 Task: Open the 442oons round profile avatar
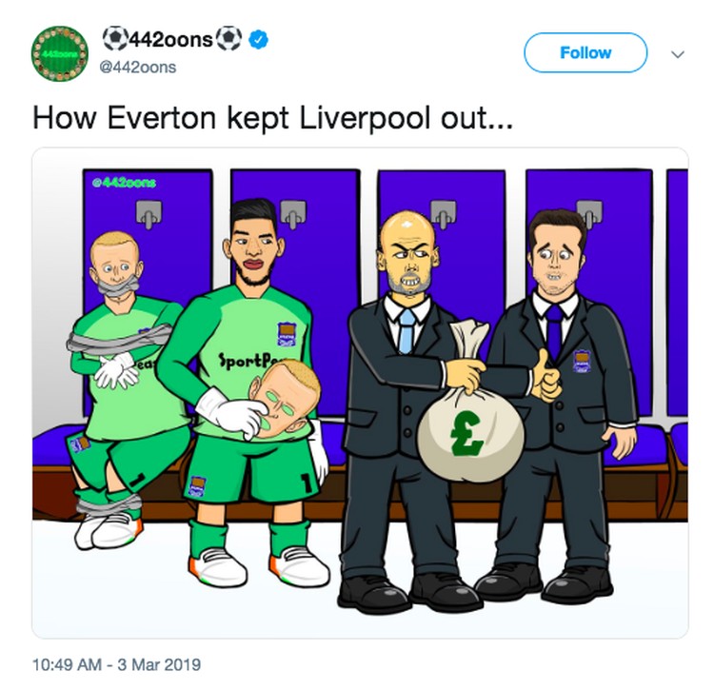tap(59, 53)
